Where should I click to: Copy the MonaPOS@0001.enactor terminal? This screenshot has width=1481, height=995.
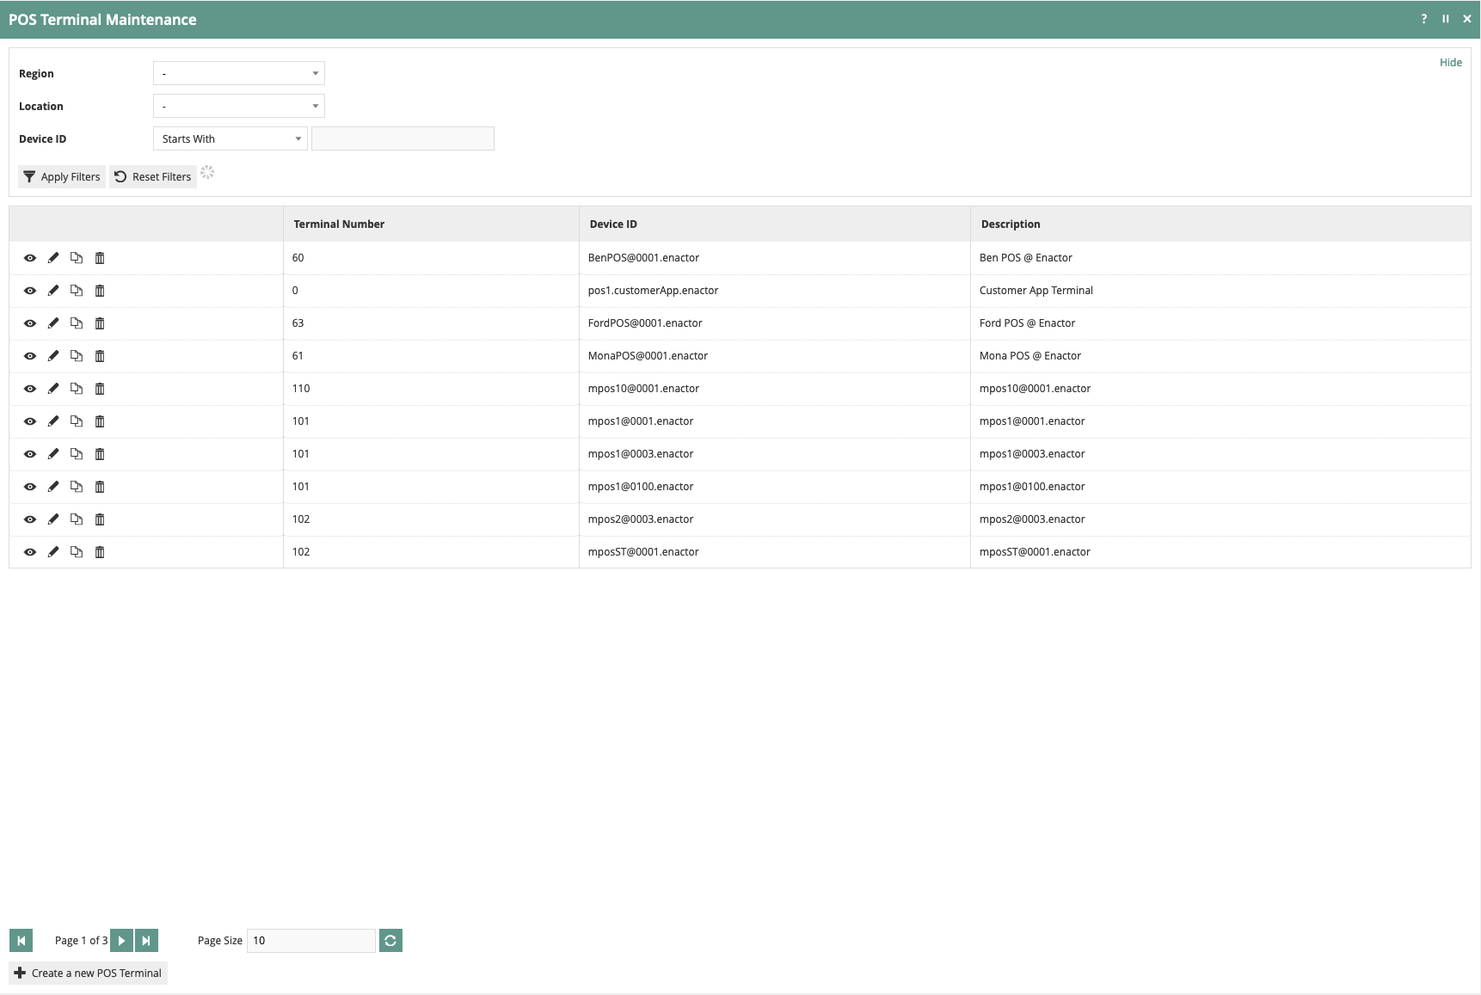77,356
